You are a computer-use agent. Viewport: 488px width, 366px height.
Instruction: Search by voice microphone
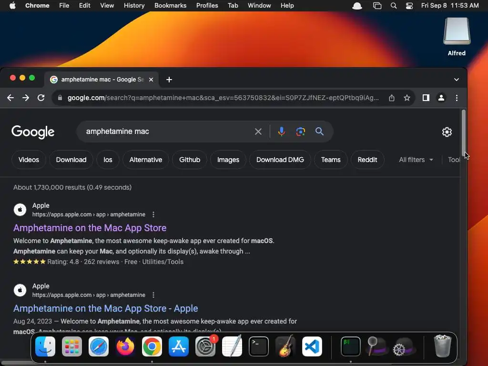(x=281, y=132)
